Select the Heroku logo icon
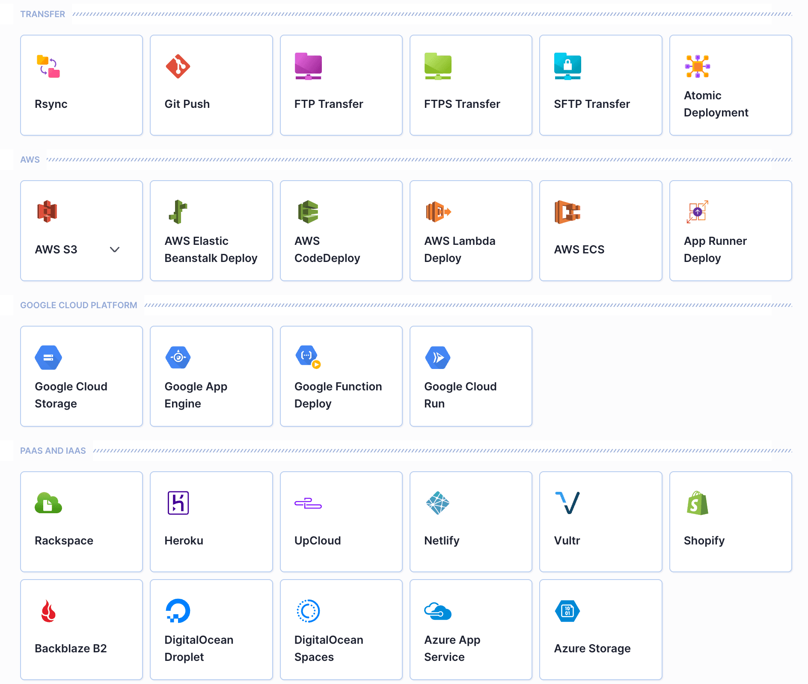This screenshot has height=684, width=808. point(178,503)
